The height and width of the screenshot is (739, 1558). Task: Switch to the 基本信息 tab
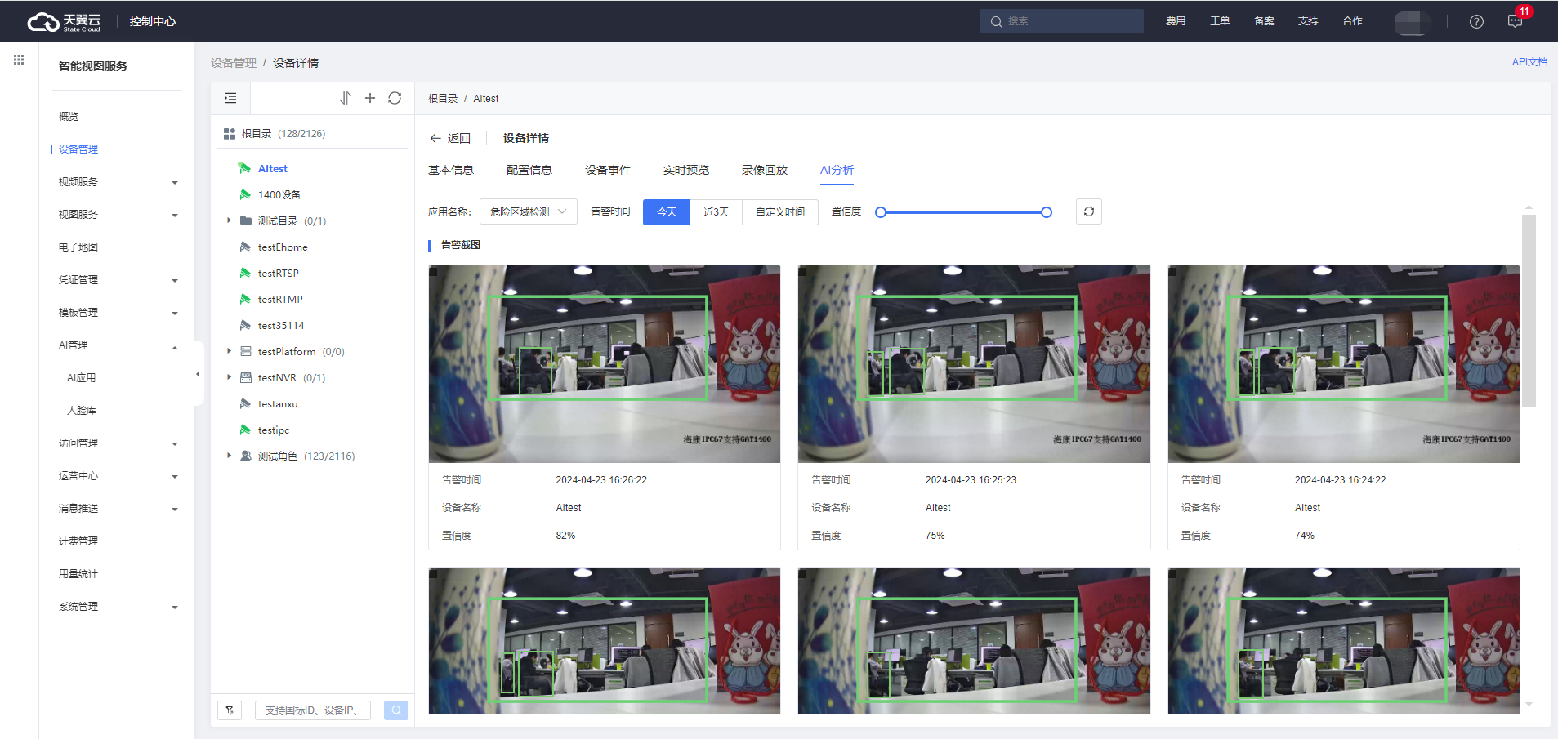(451, 170)
